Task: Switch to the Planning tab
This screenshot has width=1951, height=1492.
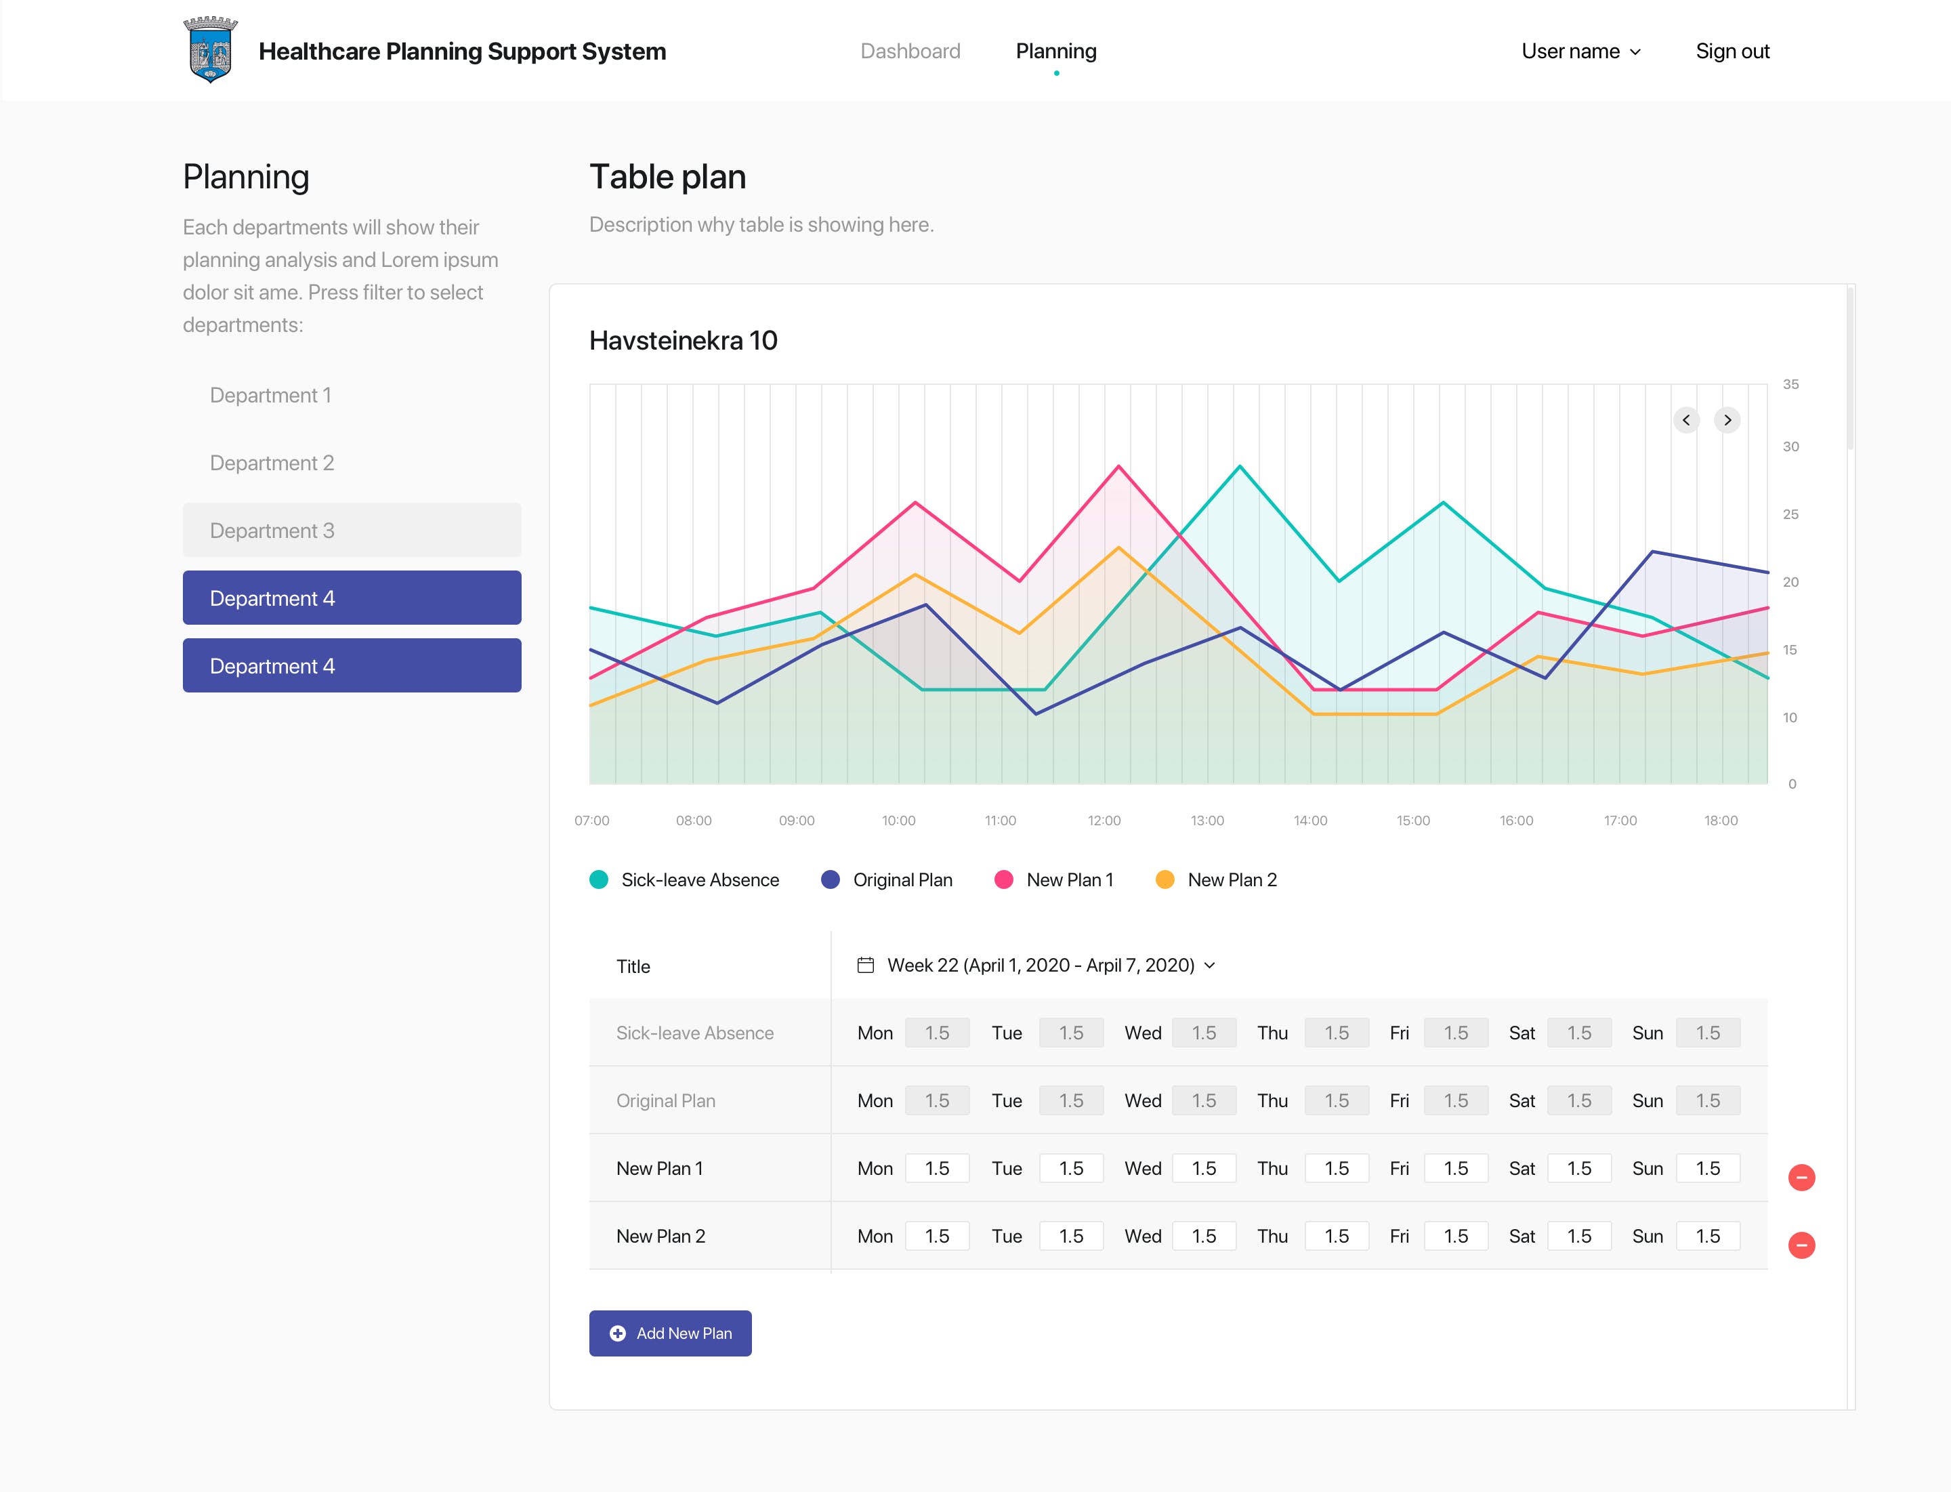Action: coord(1056,51)
